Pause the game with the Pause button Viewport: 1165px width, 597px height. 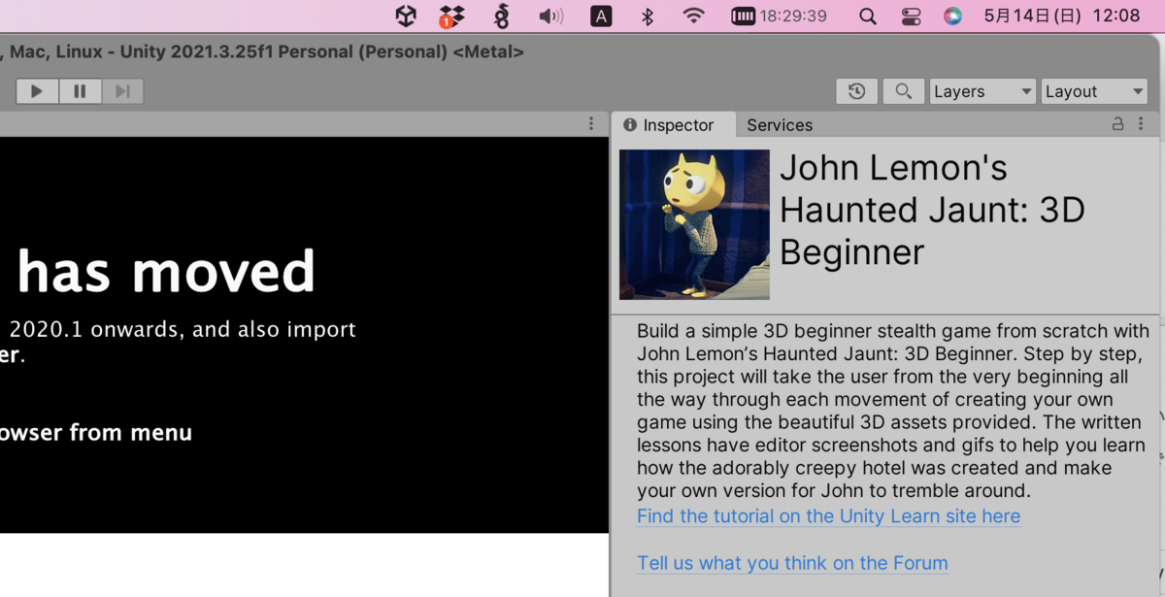(x=80, y=91)
